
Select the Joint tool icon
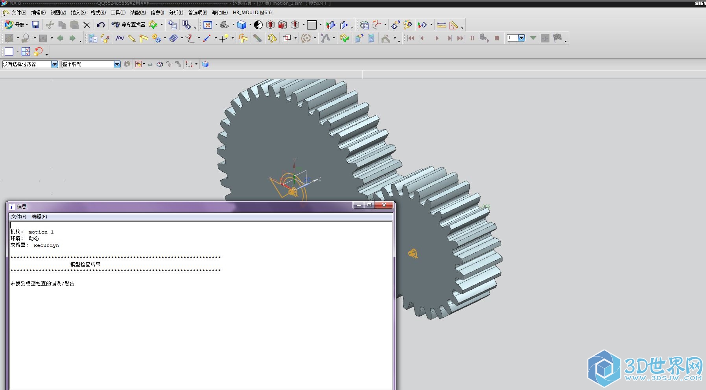[144, 38]
